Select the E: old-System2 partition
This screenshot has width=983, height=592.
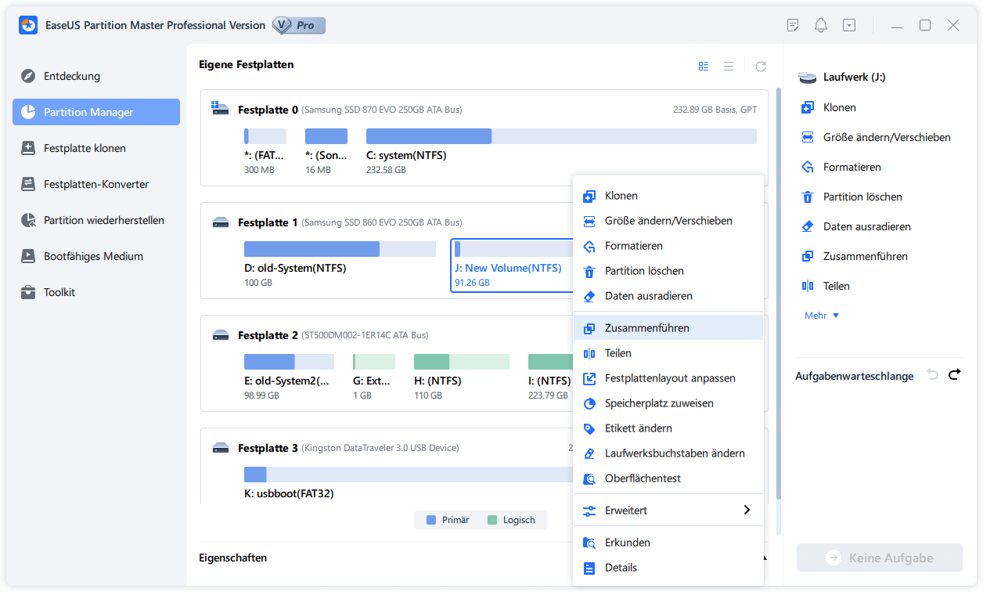point(289,377)
